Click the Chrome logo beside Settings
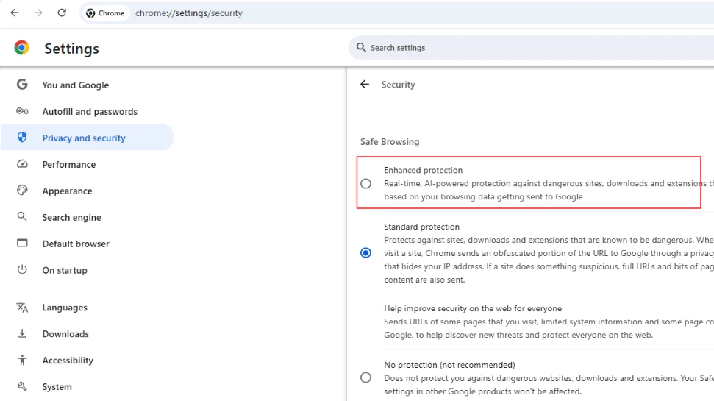 pyautogui.click(x=22, y=48)
